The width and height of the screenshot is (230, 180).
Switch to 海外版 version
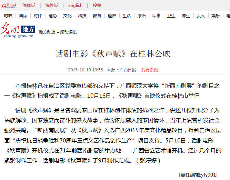52,6
